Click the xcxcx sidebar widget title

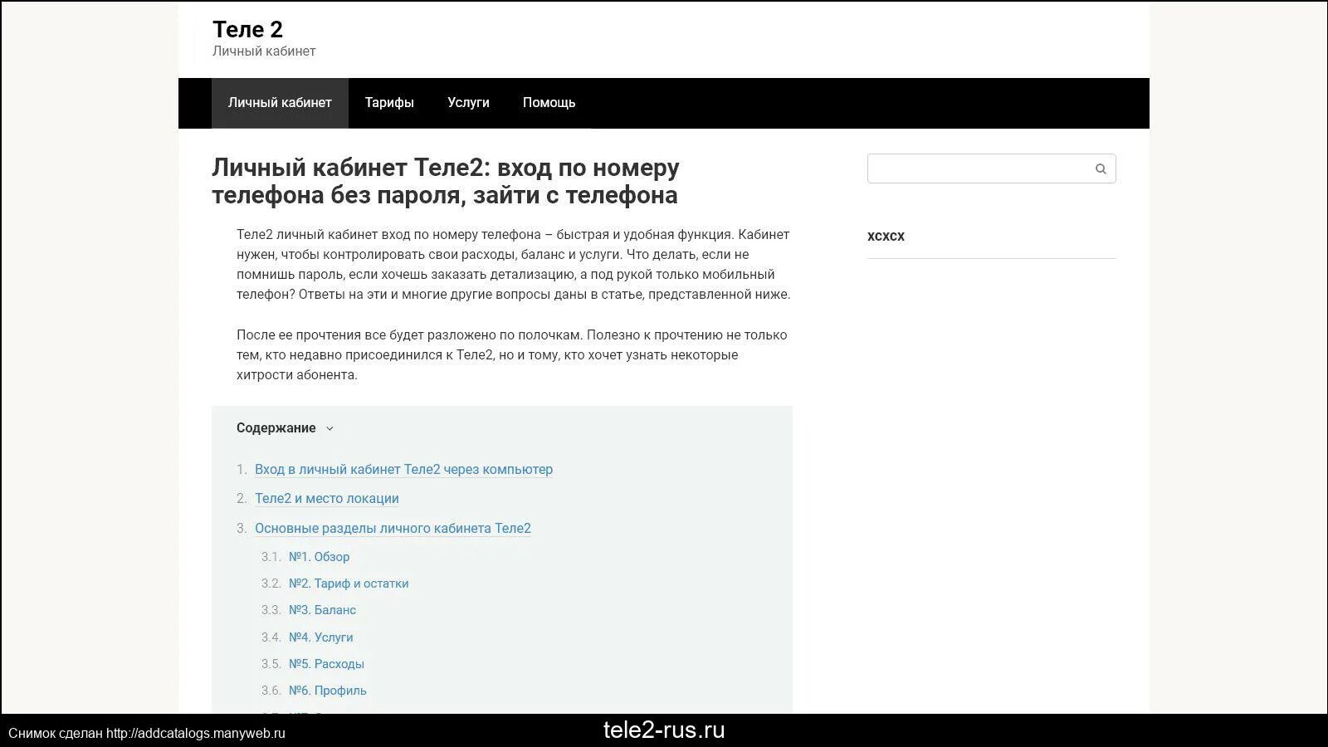pyautogui.click(x=886, y=236)
